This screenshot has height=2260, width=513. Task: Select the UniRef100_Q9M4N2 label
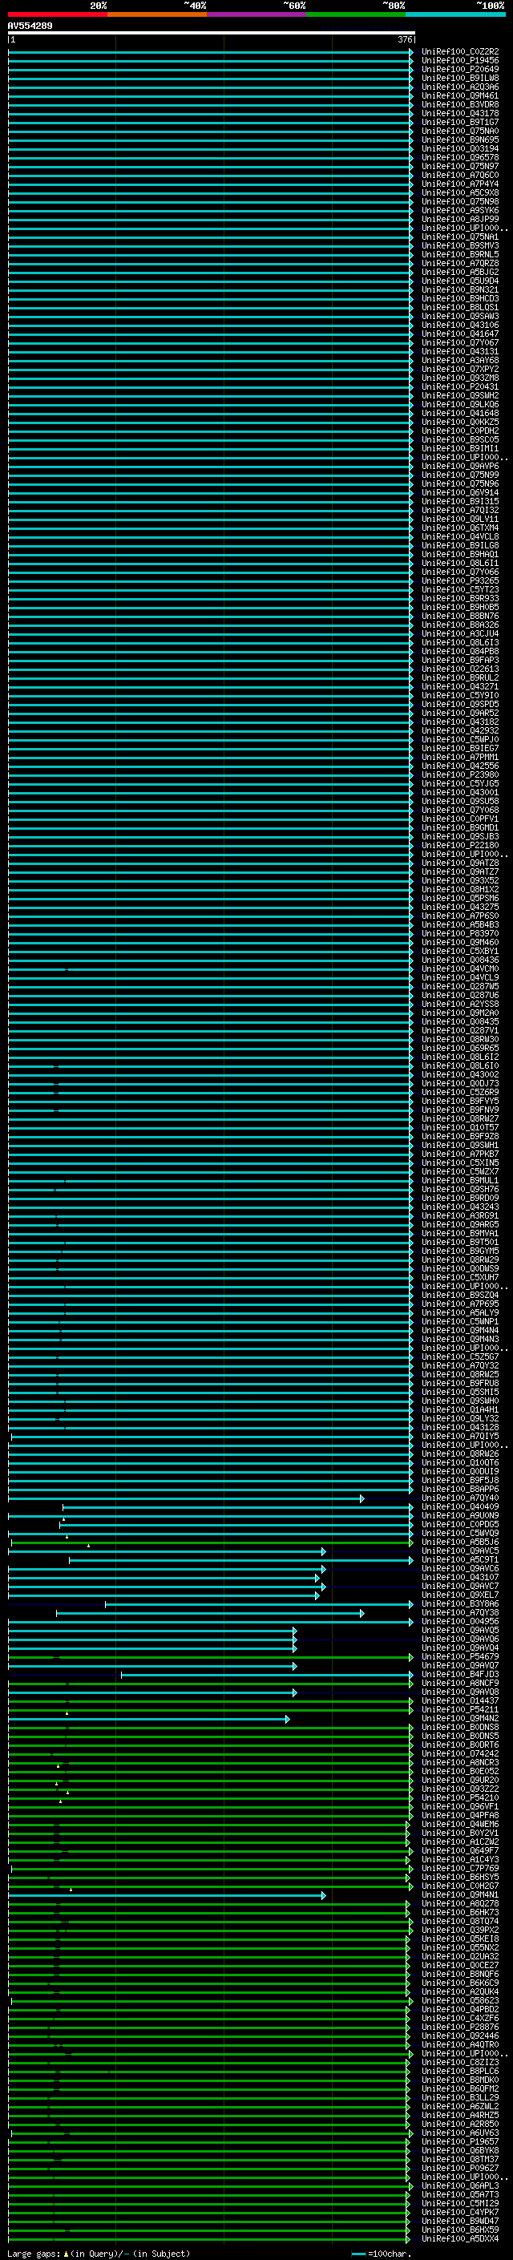[460, 1718]
